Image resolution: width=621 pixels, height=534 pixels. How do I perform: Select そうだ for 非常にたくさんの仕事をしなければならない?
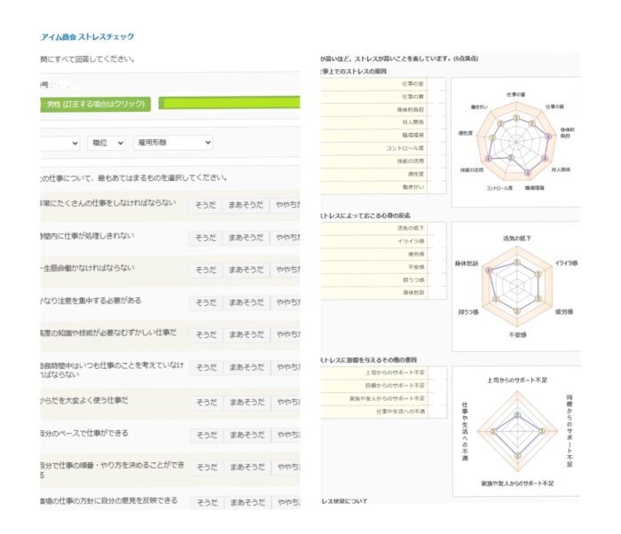coord(205,204)
